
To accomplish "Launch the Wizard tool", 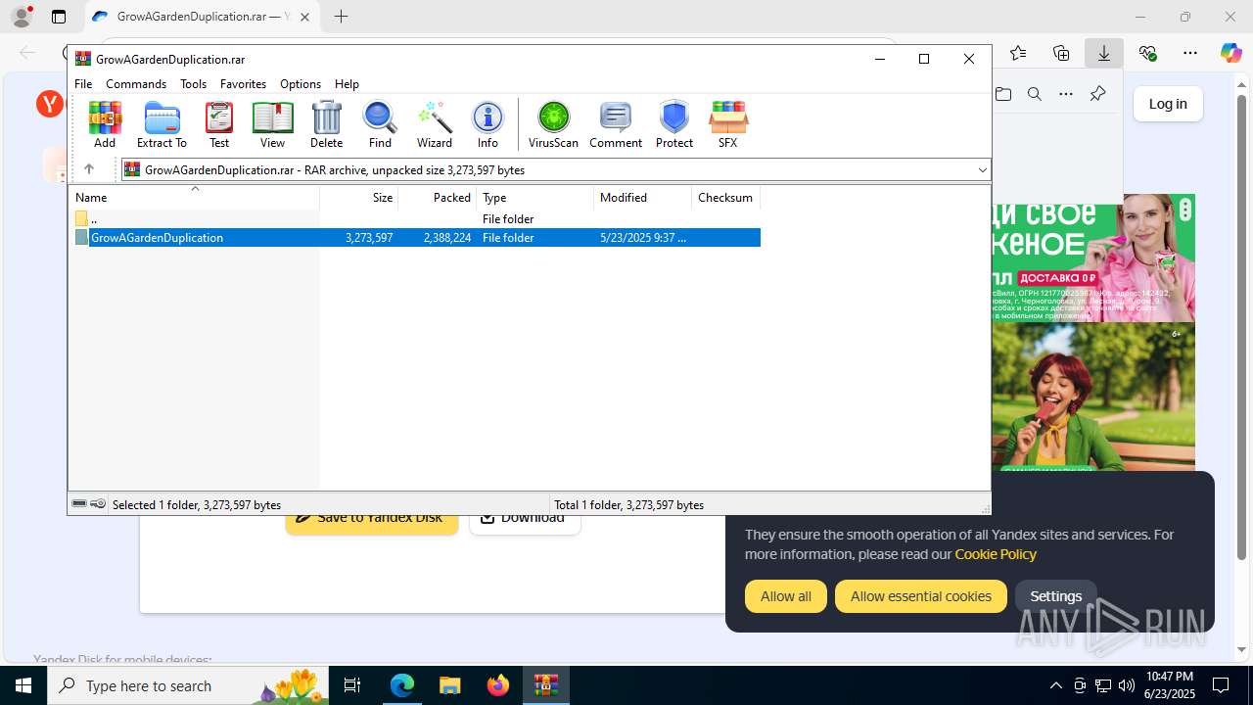I will pyautogui.click(x=435, y=124).
